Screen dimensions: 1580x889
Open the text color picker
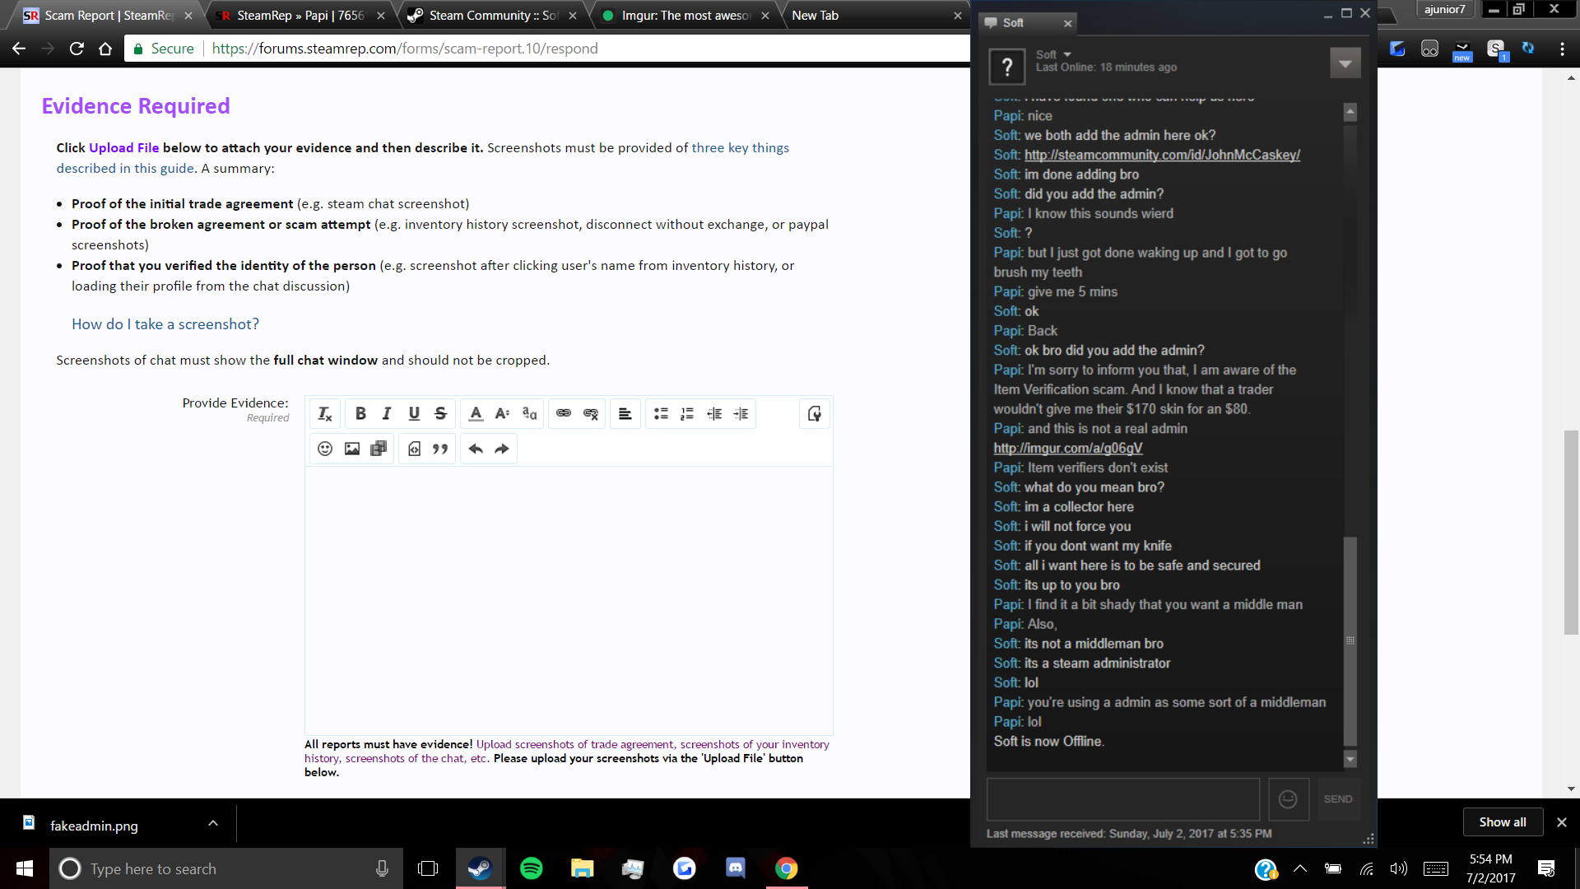click(x=476, y=414)
